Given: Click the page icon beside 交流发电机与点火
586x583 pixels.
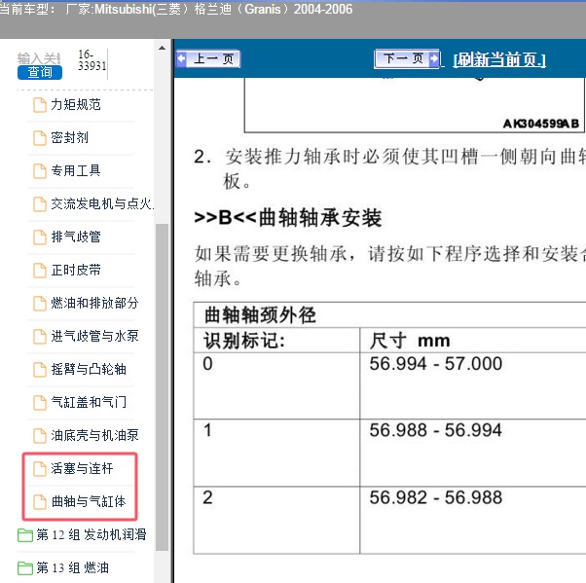Looking at the screenshot, I should coord(40,203).
